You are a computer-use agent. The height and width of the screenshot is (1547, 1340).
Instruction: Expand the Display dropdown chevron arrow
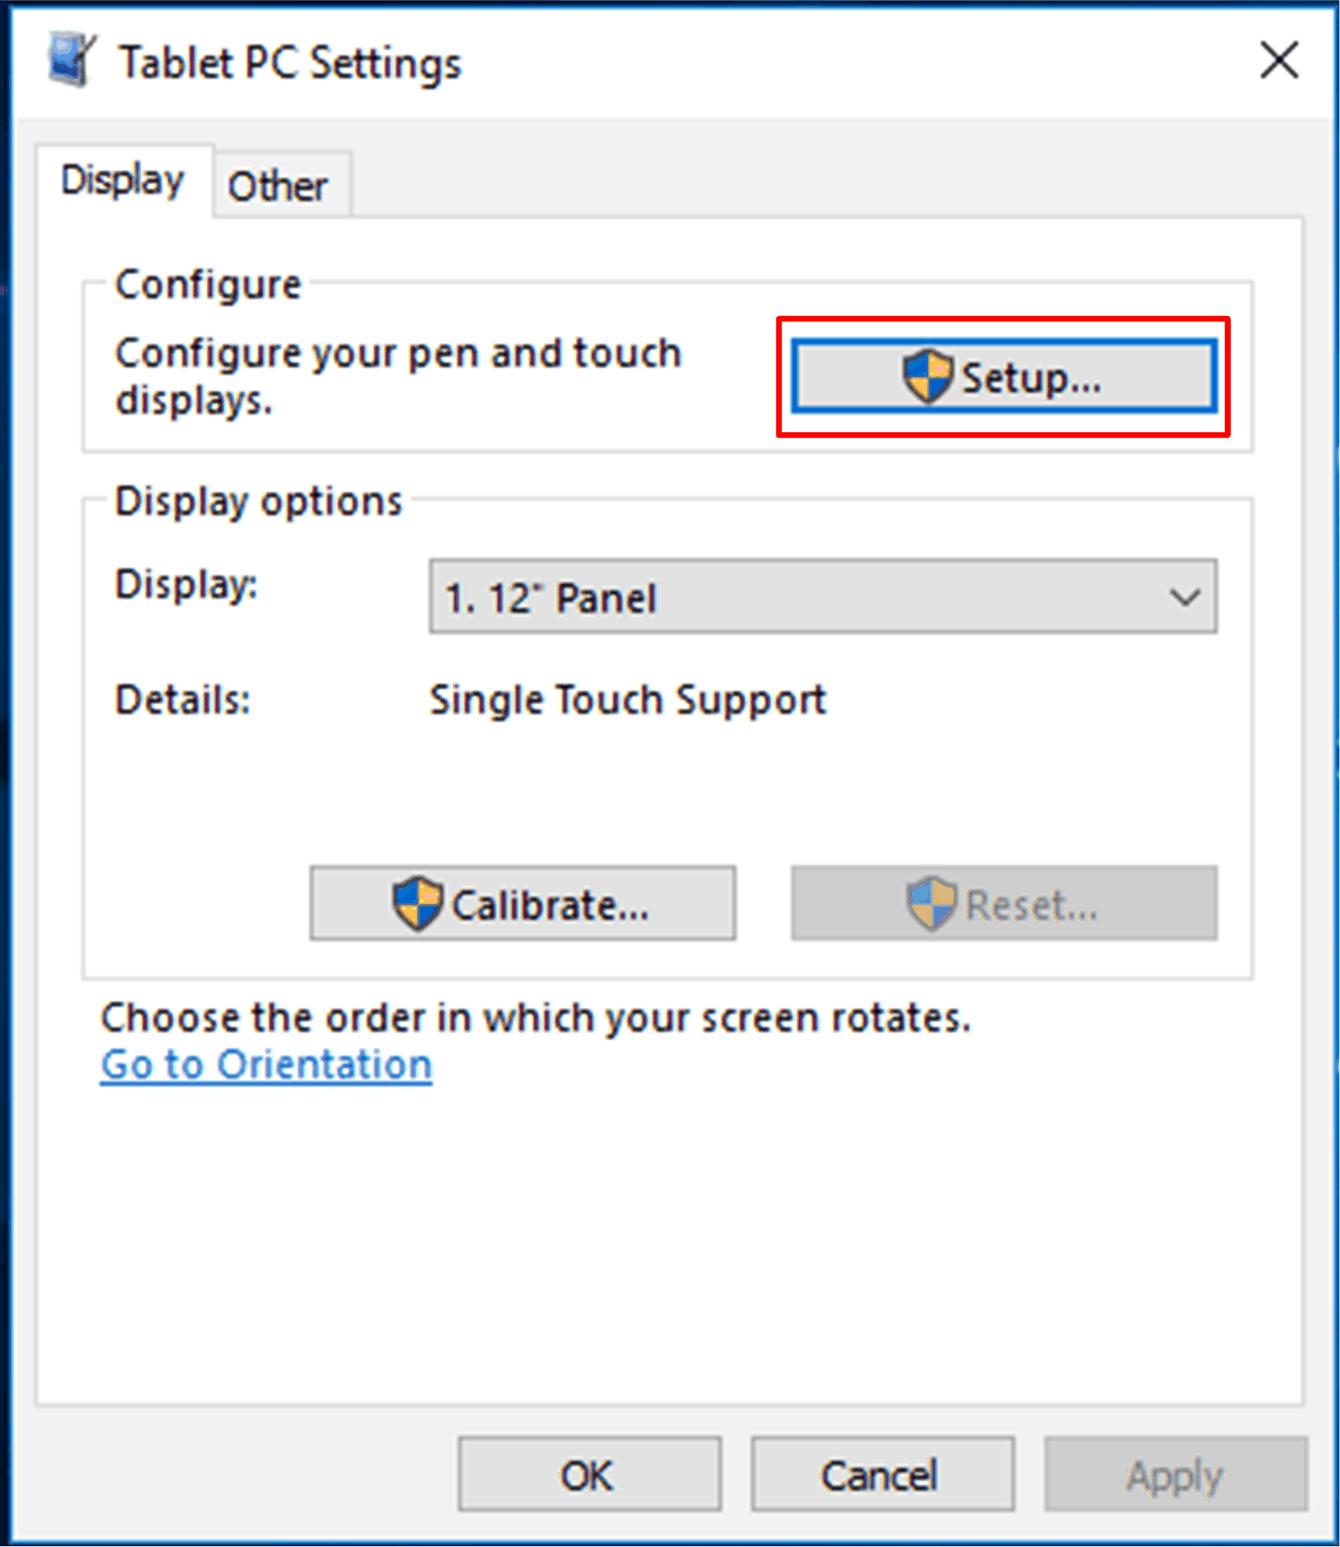pos(1185,597)
